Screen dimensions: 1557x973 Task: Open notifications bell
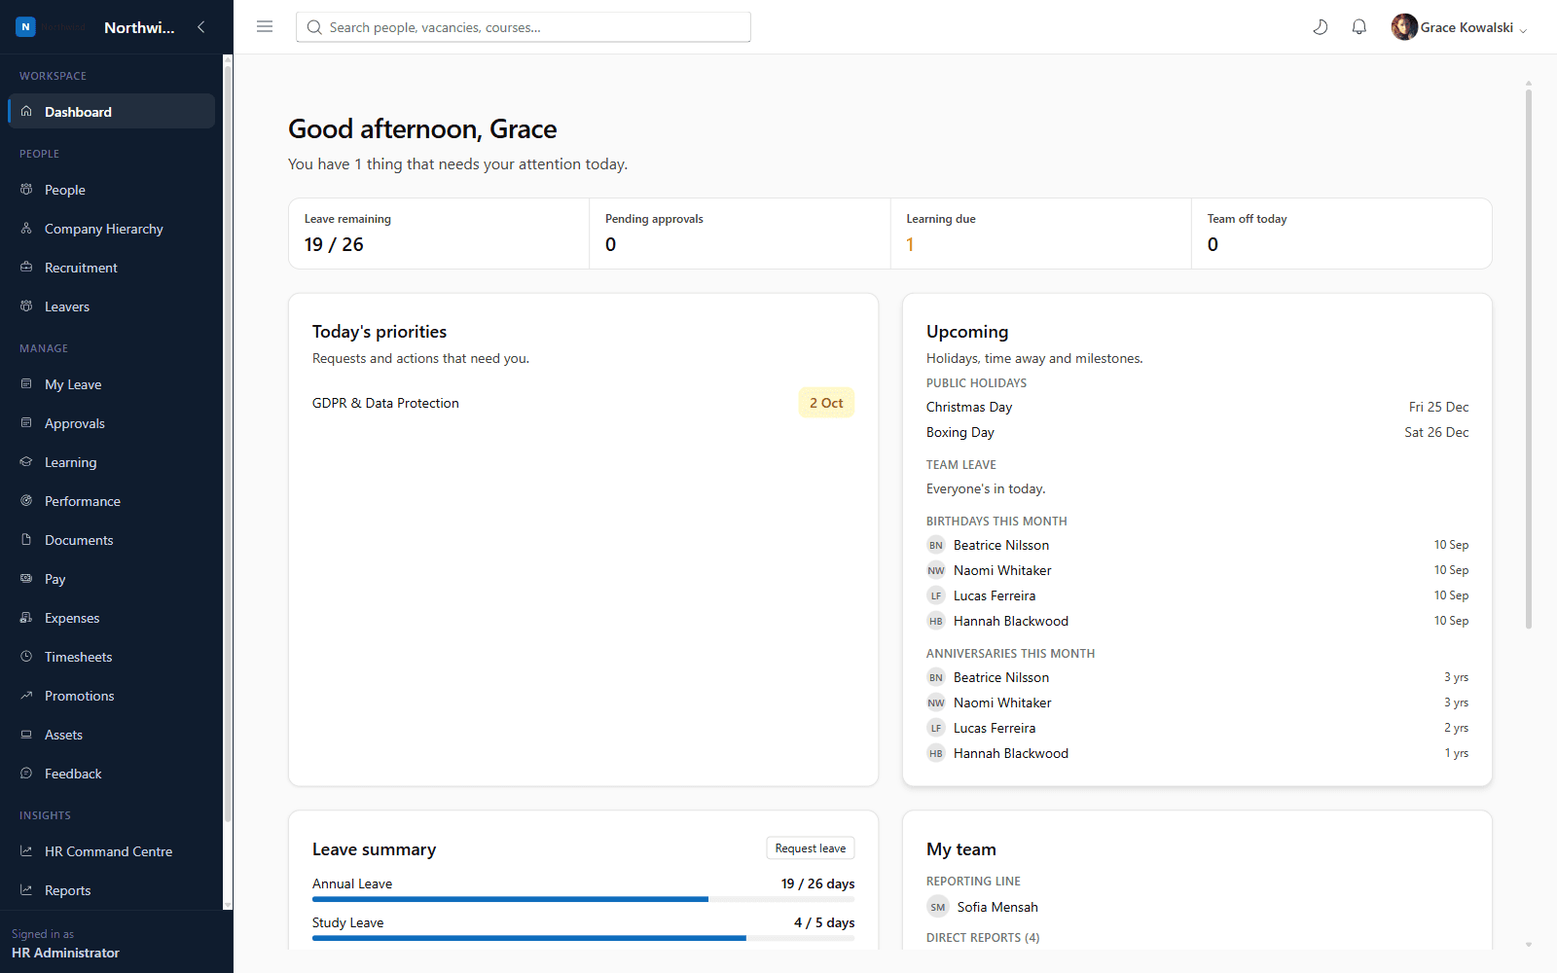[x=1359, y=27]
